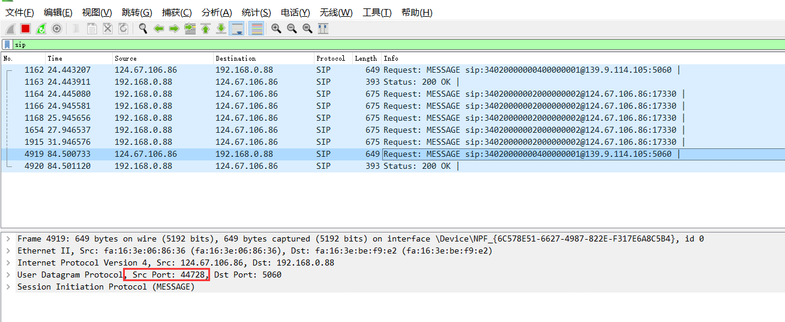785x322 pixels.
Task: Open the 编辑(E) menu
Action: (58, 13)
